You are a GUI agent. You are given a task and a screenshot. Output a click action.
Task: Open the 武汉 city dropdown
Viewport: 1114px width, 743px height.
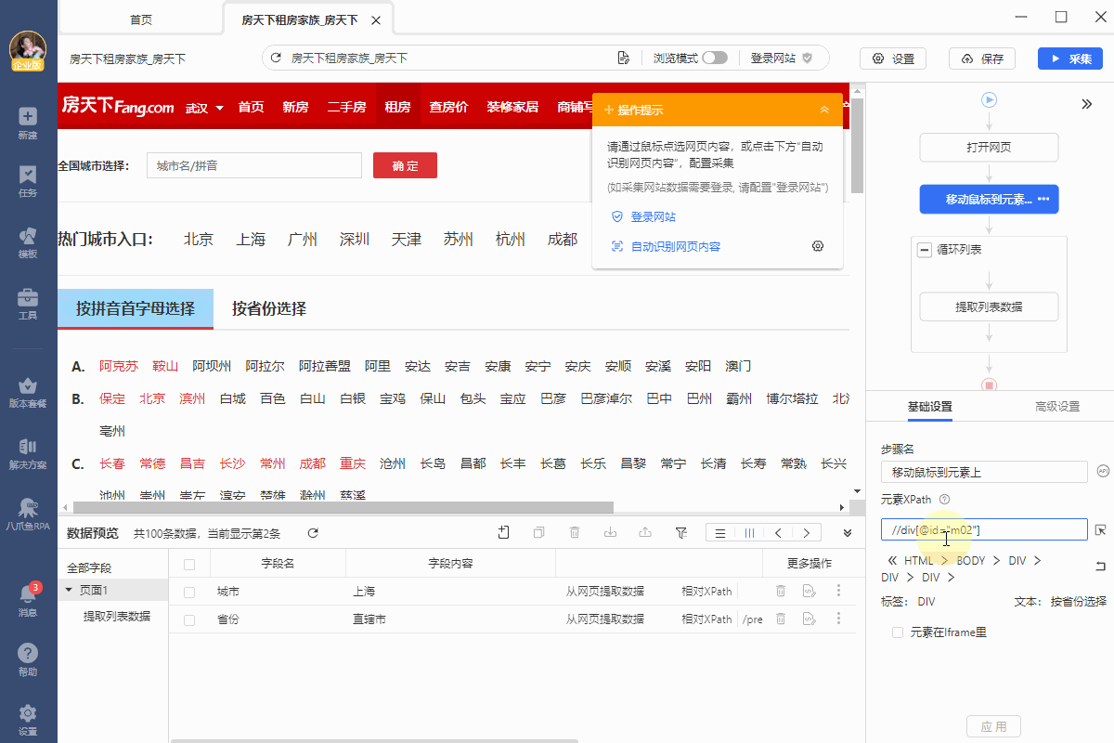point(204,108)
